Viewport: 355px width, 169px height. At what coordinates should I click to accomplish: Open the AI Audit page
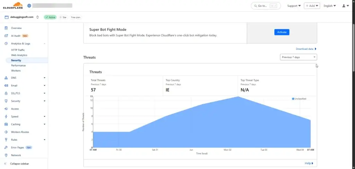16,36
